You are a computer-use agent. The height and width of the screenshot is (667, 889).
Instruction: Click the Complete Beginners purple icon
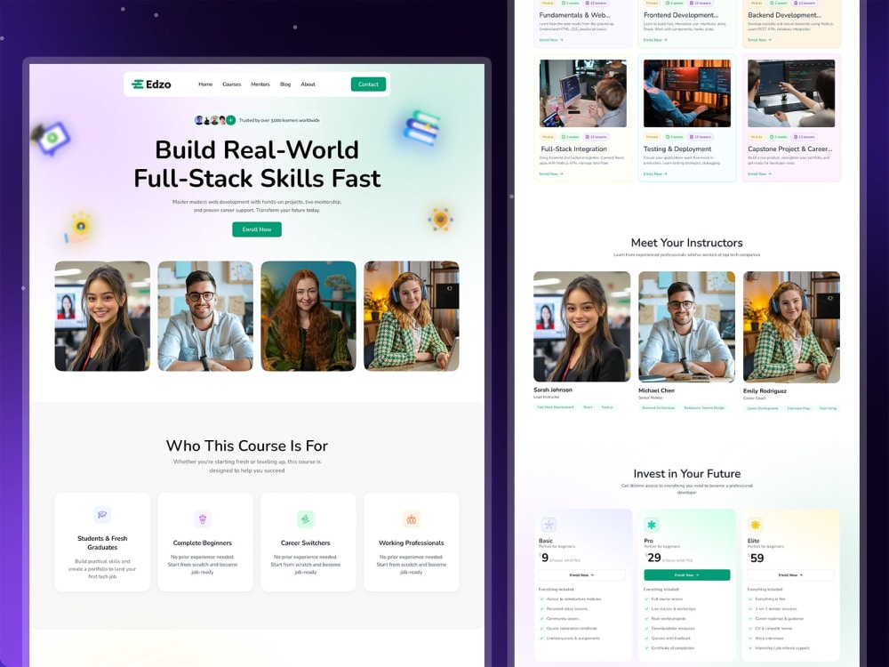(x=203, y=518)
